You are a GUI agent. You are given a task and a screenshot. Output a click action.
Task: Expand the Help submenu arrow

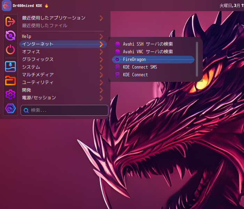click(101, 37)
